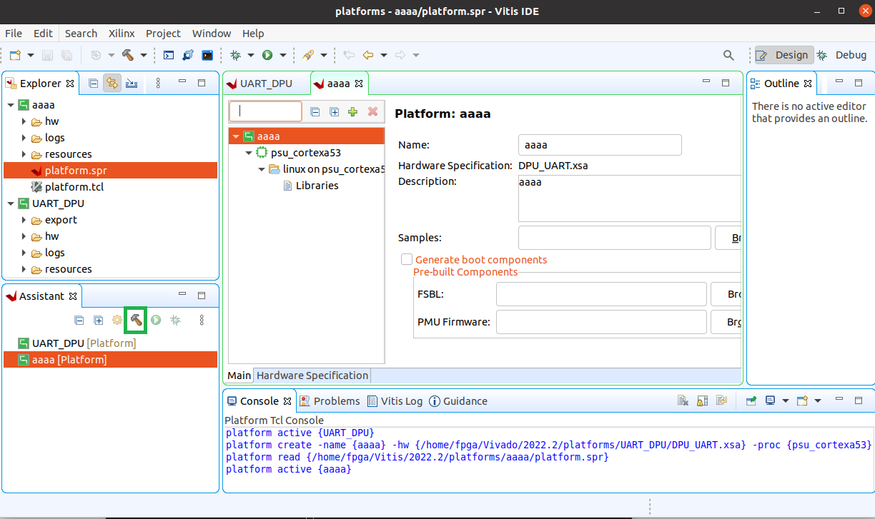Click the green plus add domain icon

click(x=352, y=111)
